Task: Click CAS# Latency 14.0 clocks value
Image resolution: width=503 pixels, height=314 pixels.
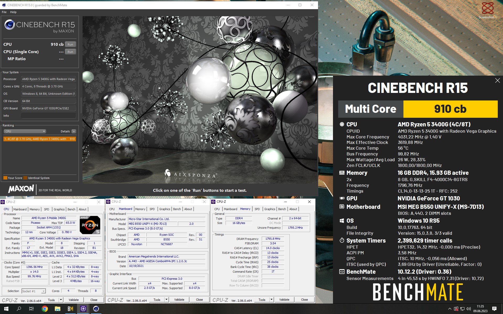Action: click(x=273, y=248)
